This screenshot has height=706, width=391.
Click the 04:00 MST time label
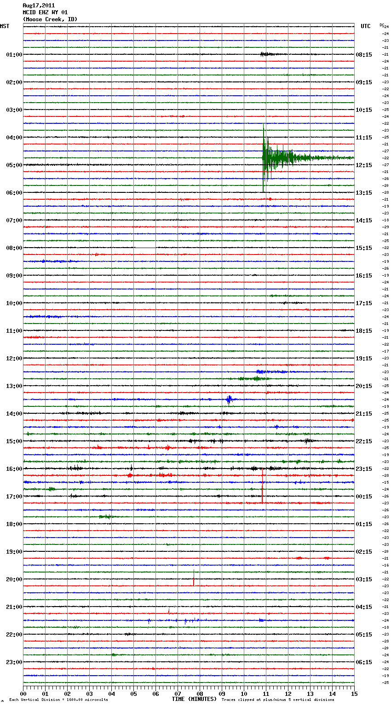[x=14, y=138]
